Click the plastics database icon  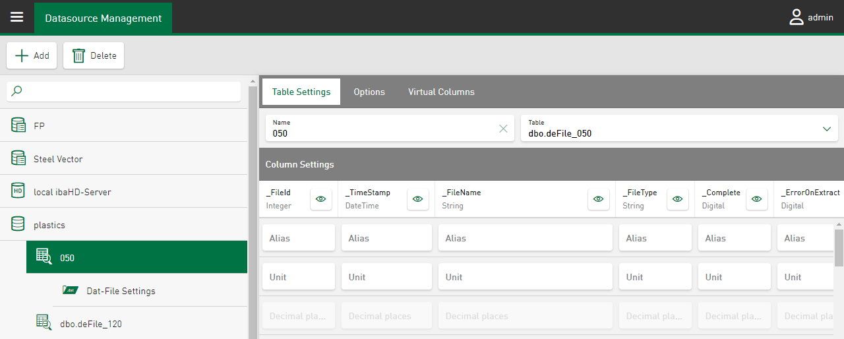(x=18, y=224)
